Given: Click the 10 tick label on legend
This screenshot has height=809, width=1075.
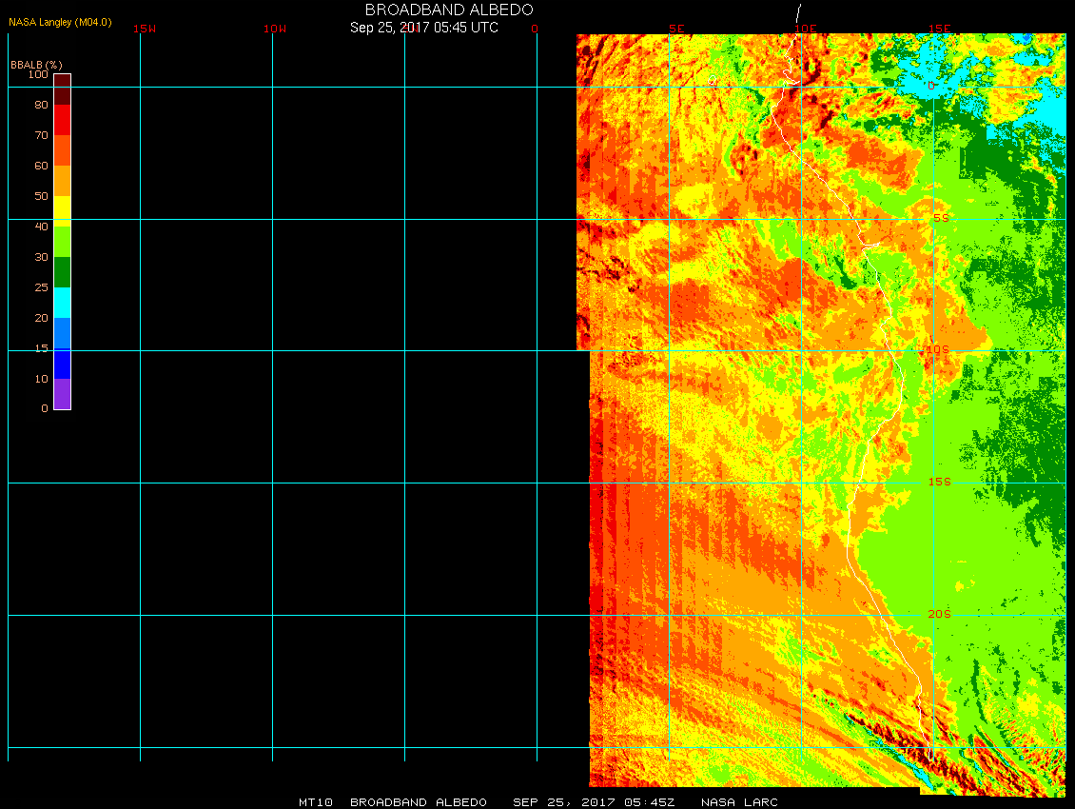Looking at the screenshot, I should [42, 379].
